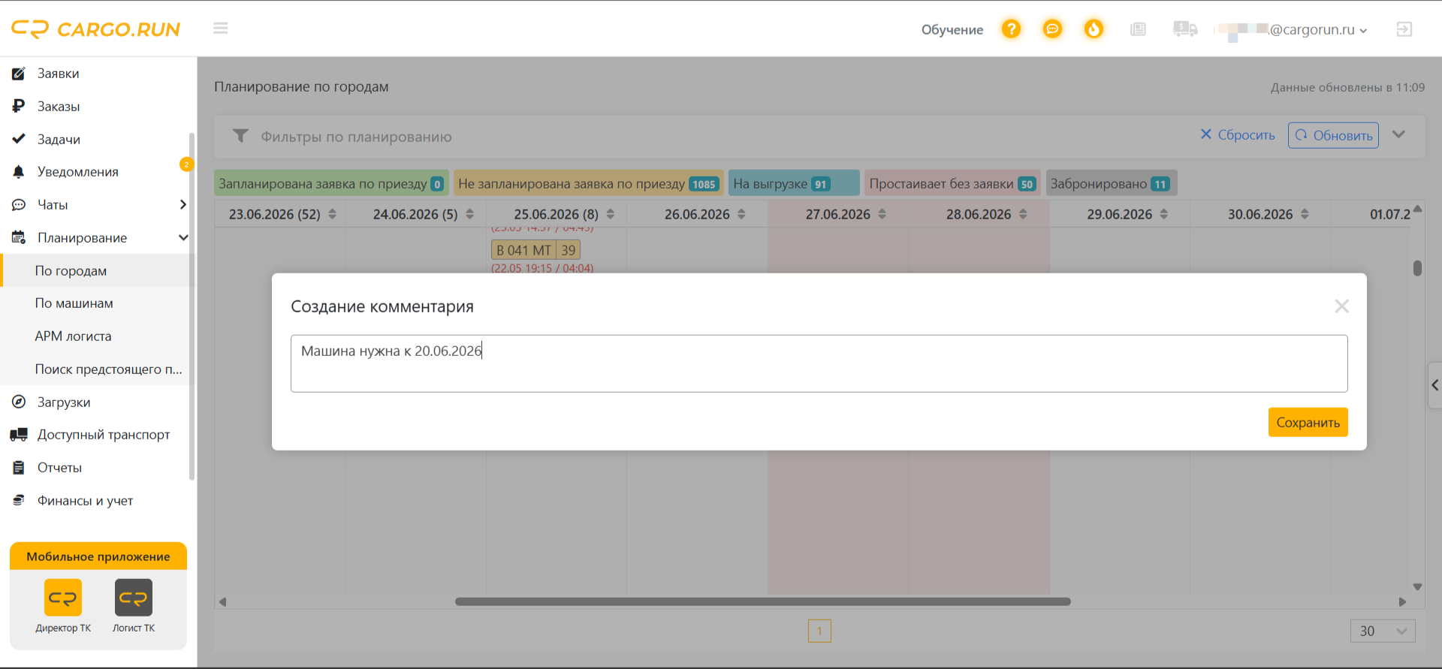Click the logout icon in header
This screenshot has height=669, width=1442.
pos(1404,29)
